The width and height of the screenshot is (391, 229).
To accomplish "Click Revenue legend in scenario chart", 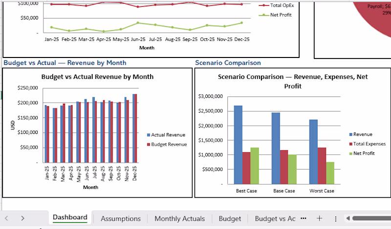I will (361, 134).
